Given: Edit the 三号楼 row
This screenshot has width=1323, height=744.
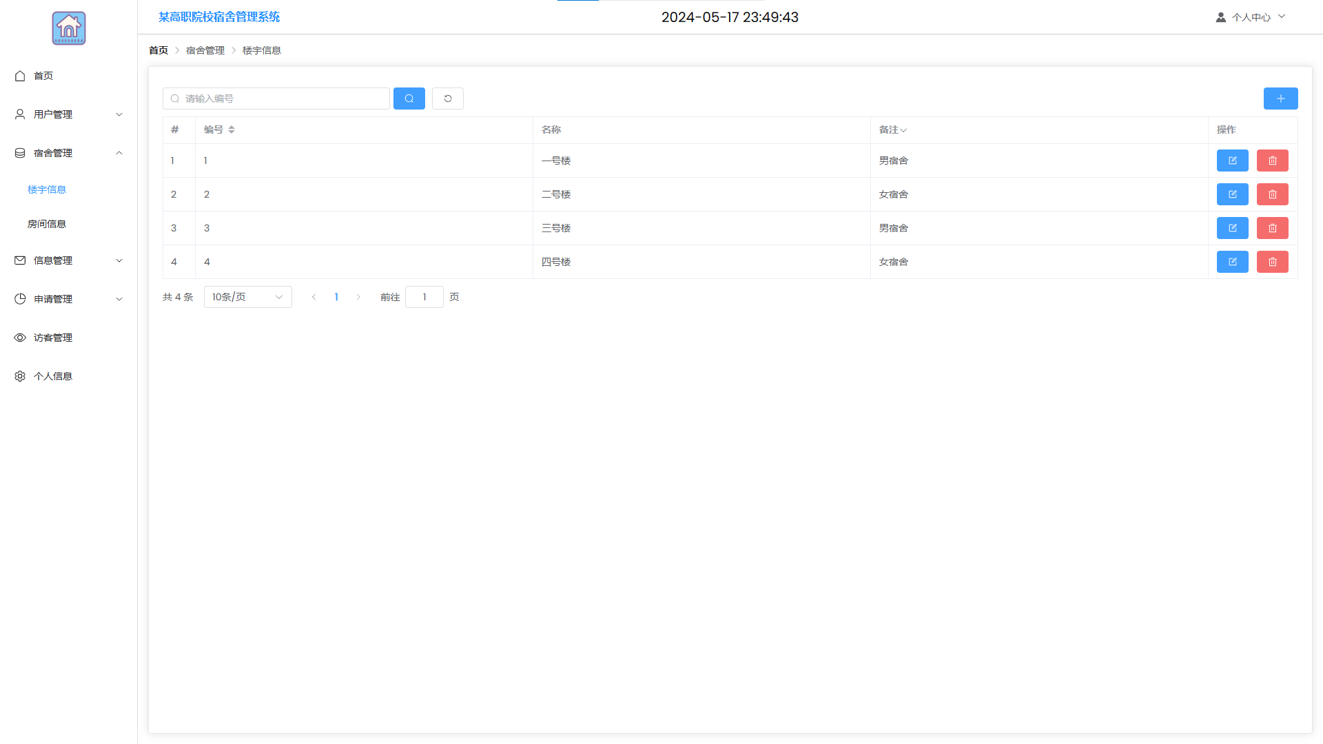Looking at the screenshot, I should (x=1232, y=228).
